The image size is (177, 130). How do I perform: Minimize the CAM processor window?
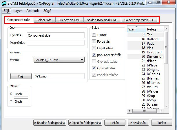point(150,2)
